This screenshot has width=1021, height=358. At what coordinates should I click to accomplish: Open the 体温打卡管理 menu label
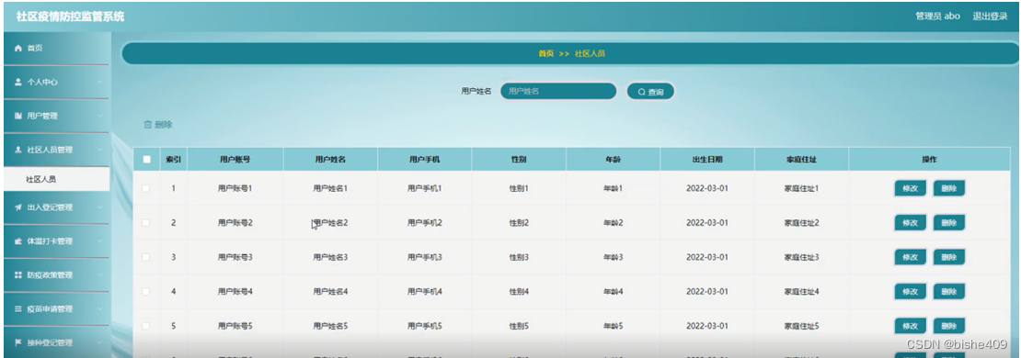click(50, 241)
